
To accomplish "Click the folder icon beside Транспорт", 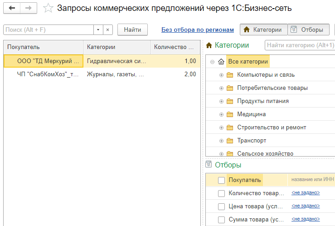I will click(229, 141).
